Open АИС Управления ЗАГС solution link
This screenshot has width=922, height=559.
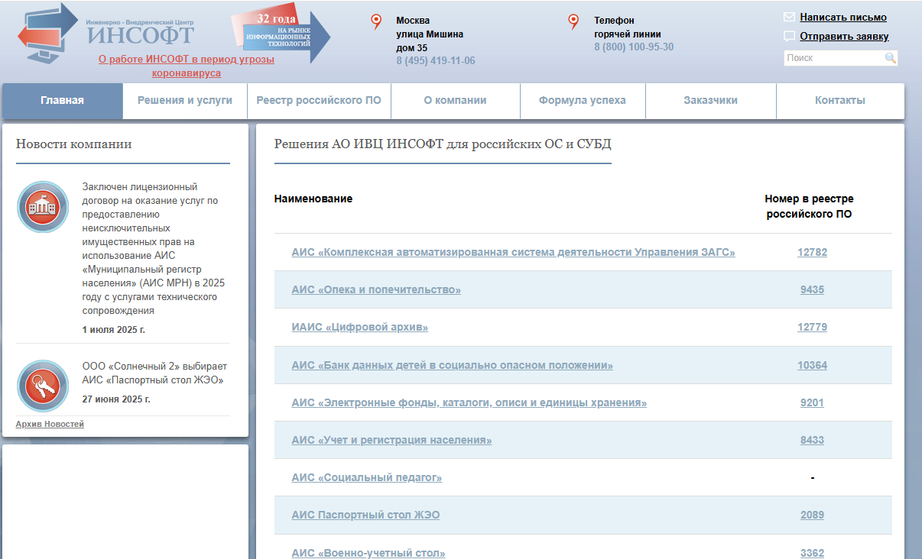pos(513,252)
